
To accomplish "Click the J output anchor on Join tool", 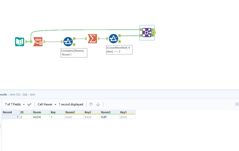I will click(x=153, y=32).
